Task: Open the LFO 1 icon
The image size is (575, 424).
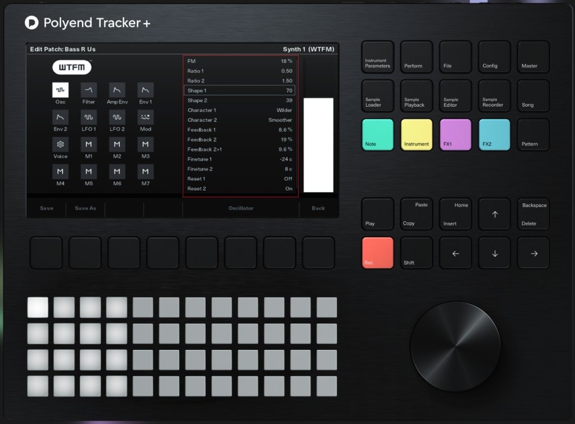Action: coord(88,117)
